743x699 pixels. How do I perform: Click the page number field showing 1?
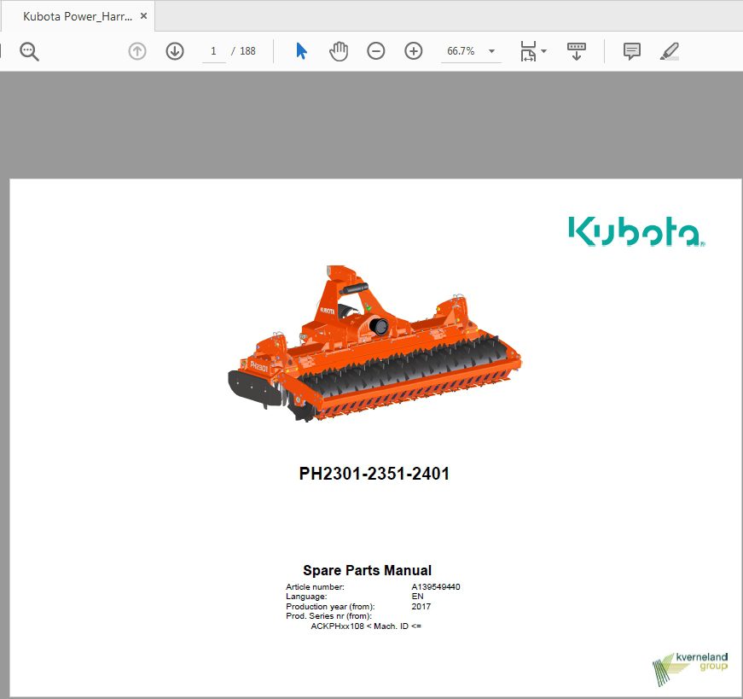214,51
